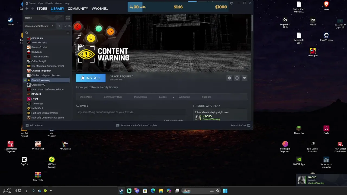Click the activity say-something input field
The width and height of the screenshot is (347, 195).
pos(131,112)
